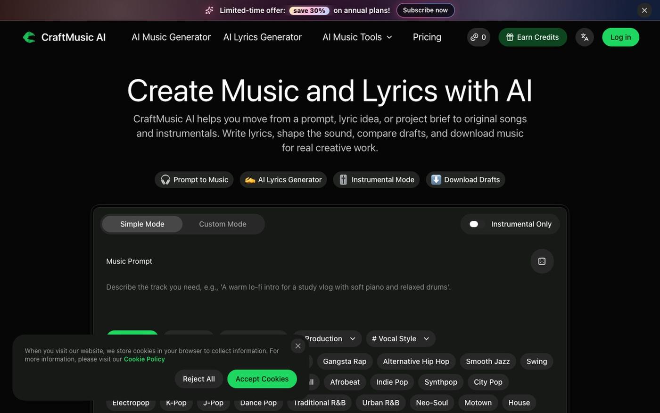Click Reject All cookies button
This screenshot has width=660, height=413.
pyautogui.click(x=199, y=379)
